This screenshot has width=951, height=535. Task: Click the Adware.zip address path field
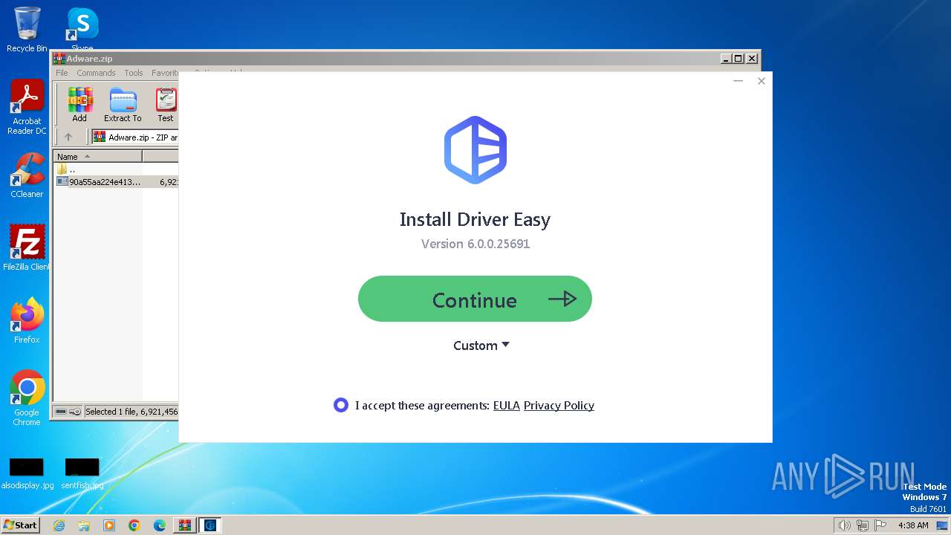tap(135, 137)
